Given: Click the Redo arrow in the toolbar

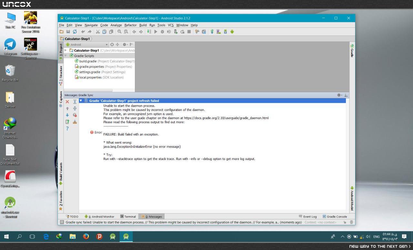Looking at the screenshot, I should point(89,32).
